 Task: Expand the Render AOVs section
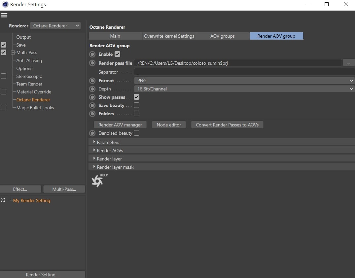[x=94, y=150]
